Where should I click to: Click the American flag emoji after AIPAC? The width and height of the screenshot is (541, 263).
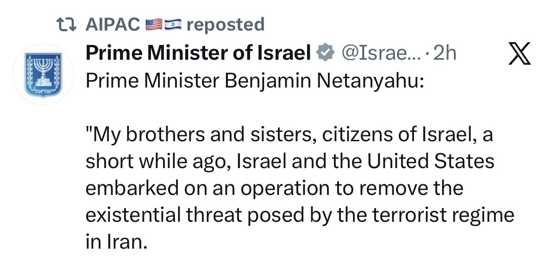(x=153, y=24)
